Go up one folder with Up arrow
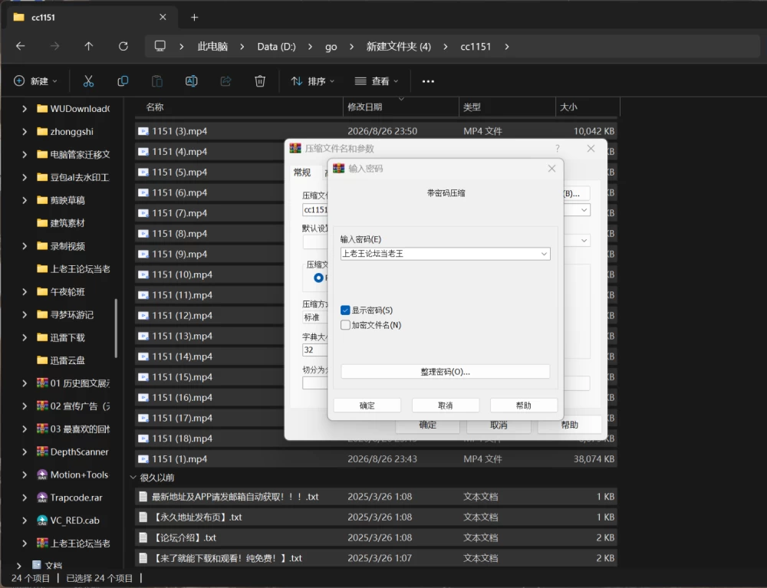 (x=88, y=47)
